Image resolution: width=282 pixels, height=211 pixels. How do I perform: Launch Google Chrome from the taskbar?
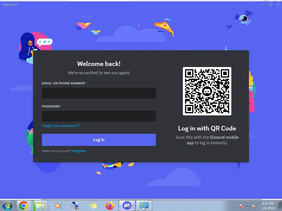tap(24, 206)
